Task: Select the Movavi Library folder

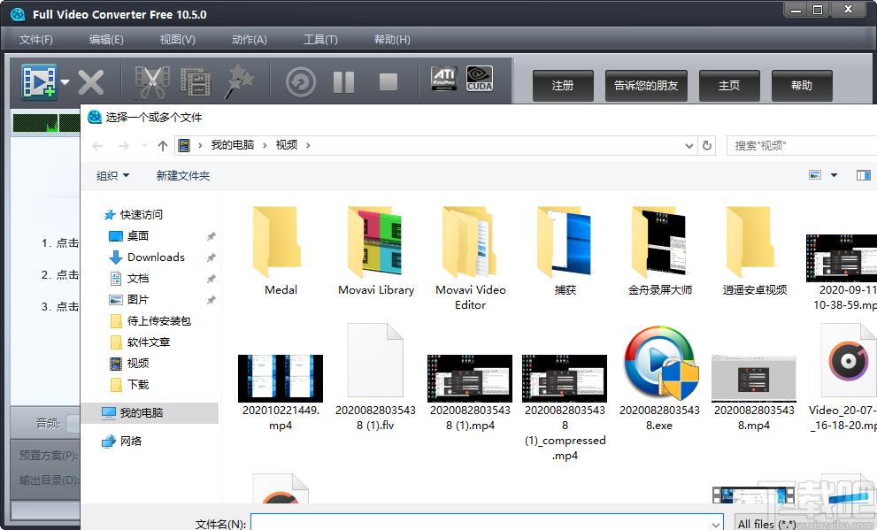Action: point(376,250)
